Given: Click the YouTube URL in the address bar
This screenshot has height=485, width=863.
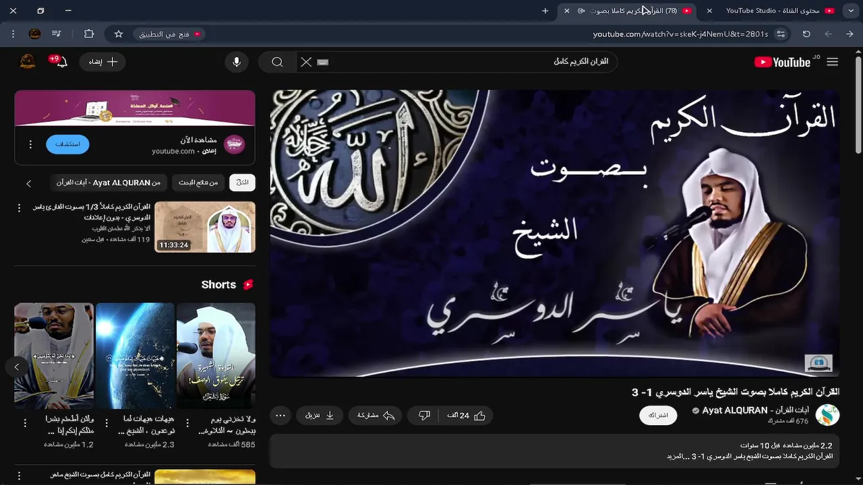Looking at the screenshot, I should 680,34.
